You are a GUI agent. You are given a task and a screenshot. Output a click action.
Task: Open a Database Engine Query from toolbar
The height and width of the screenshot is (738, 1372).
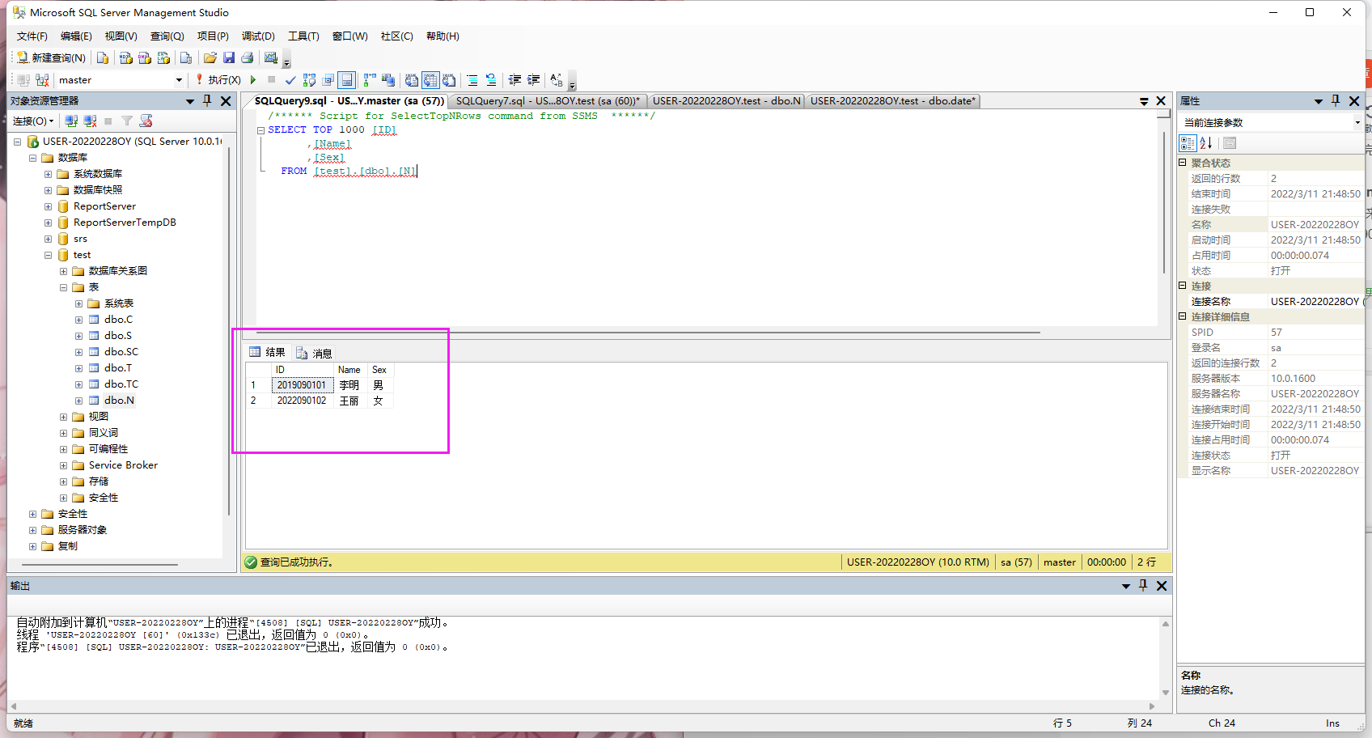point(103,57)
